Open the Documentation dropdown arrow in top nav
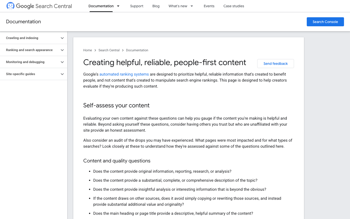Viewport: 350px width, 219px height. coord(118,6)
